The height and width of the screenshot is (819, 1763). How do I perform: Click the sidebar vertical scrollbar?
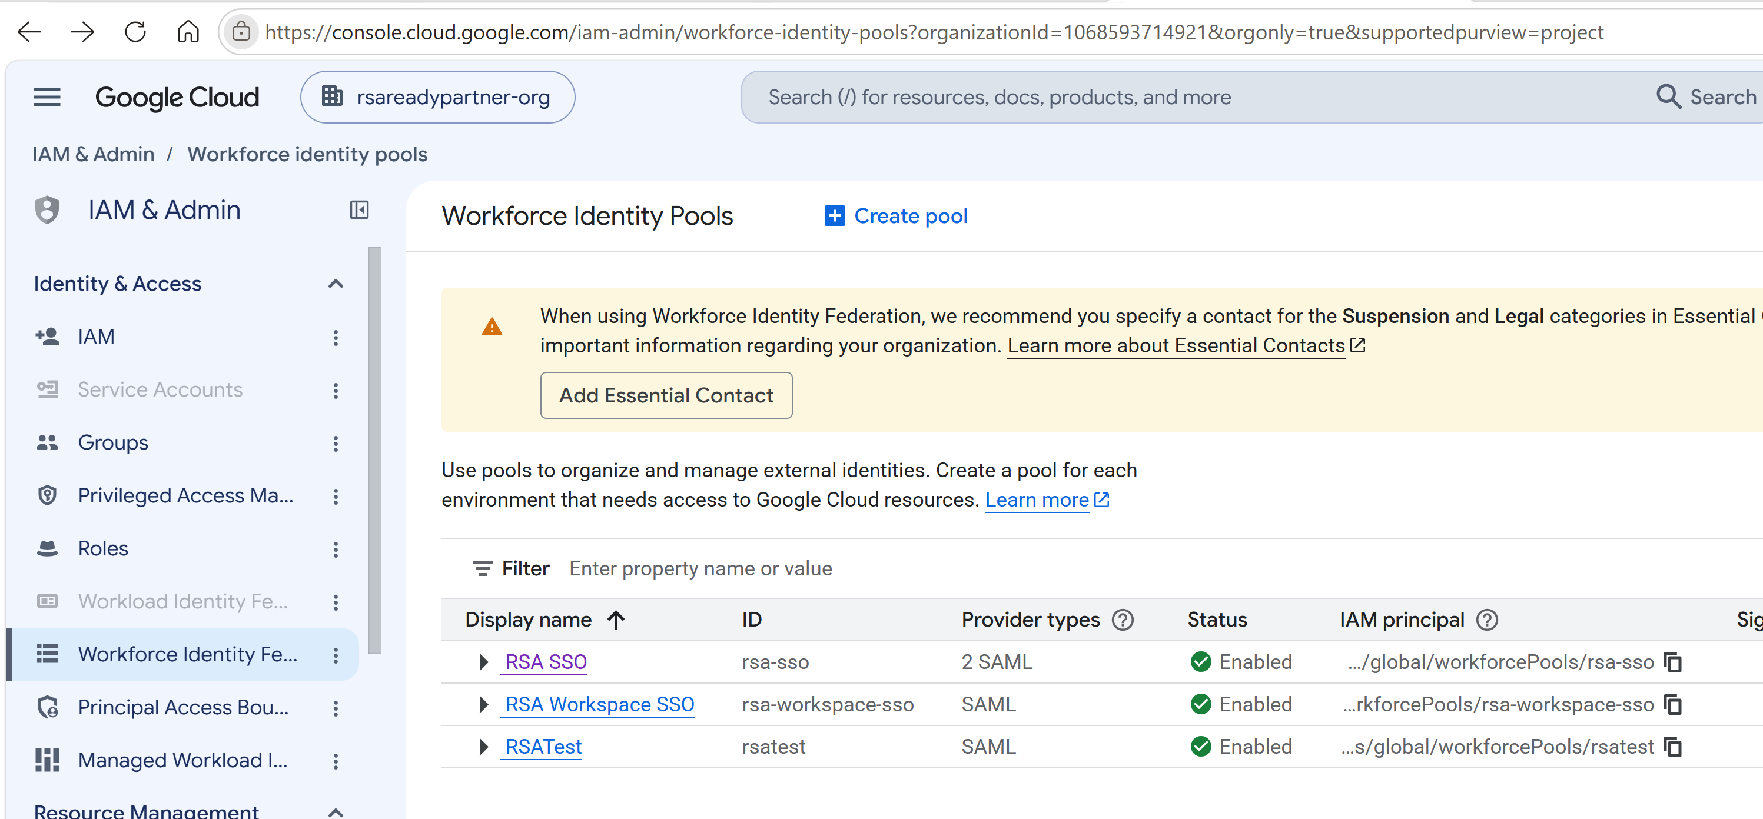[x=374, y=450]
